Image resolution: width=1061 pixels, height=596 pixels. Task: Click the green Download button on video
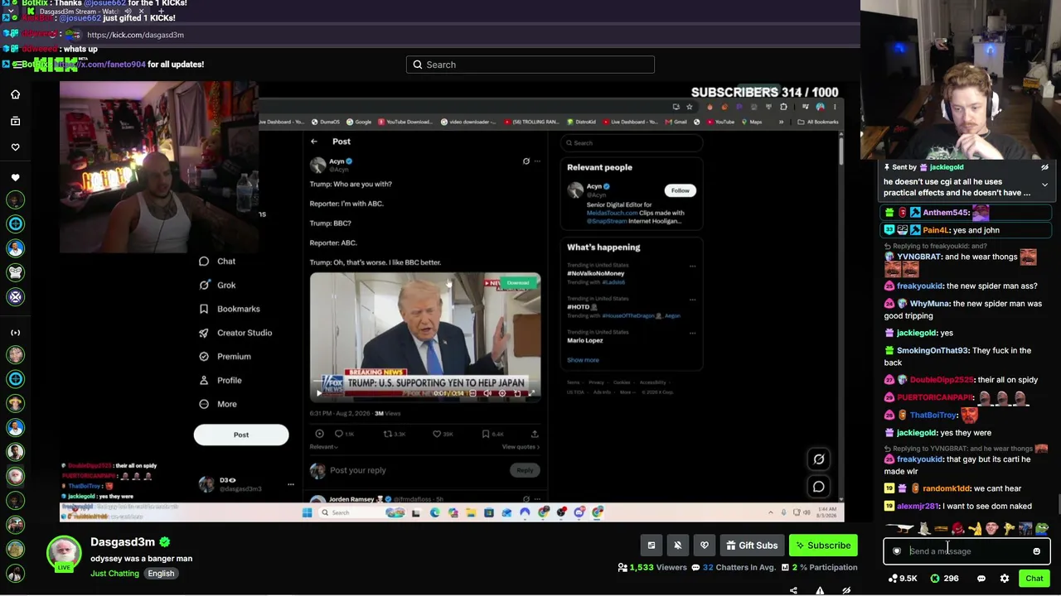click(x=517, y=283)
